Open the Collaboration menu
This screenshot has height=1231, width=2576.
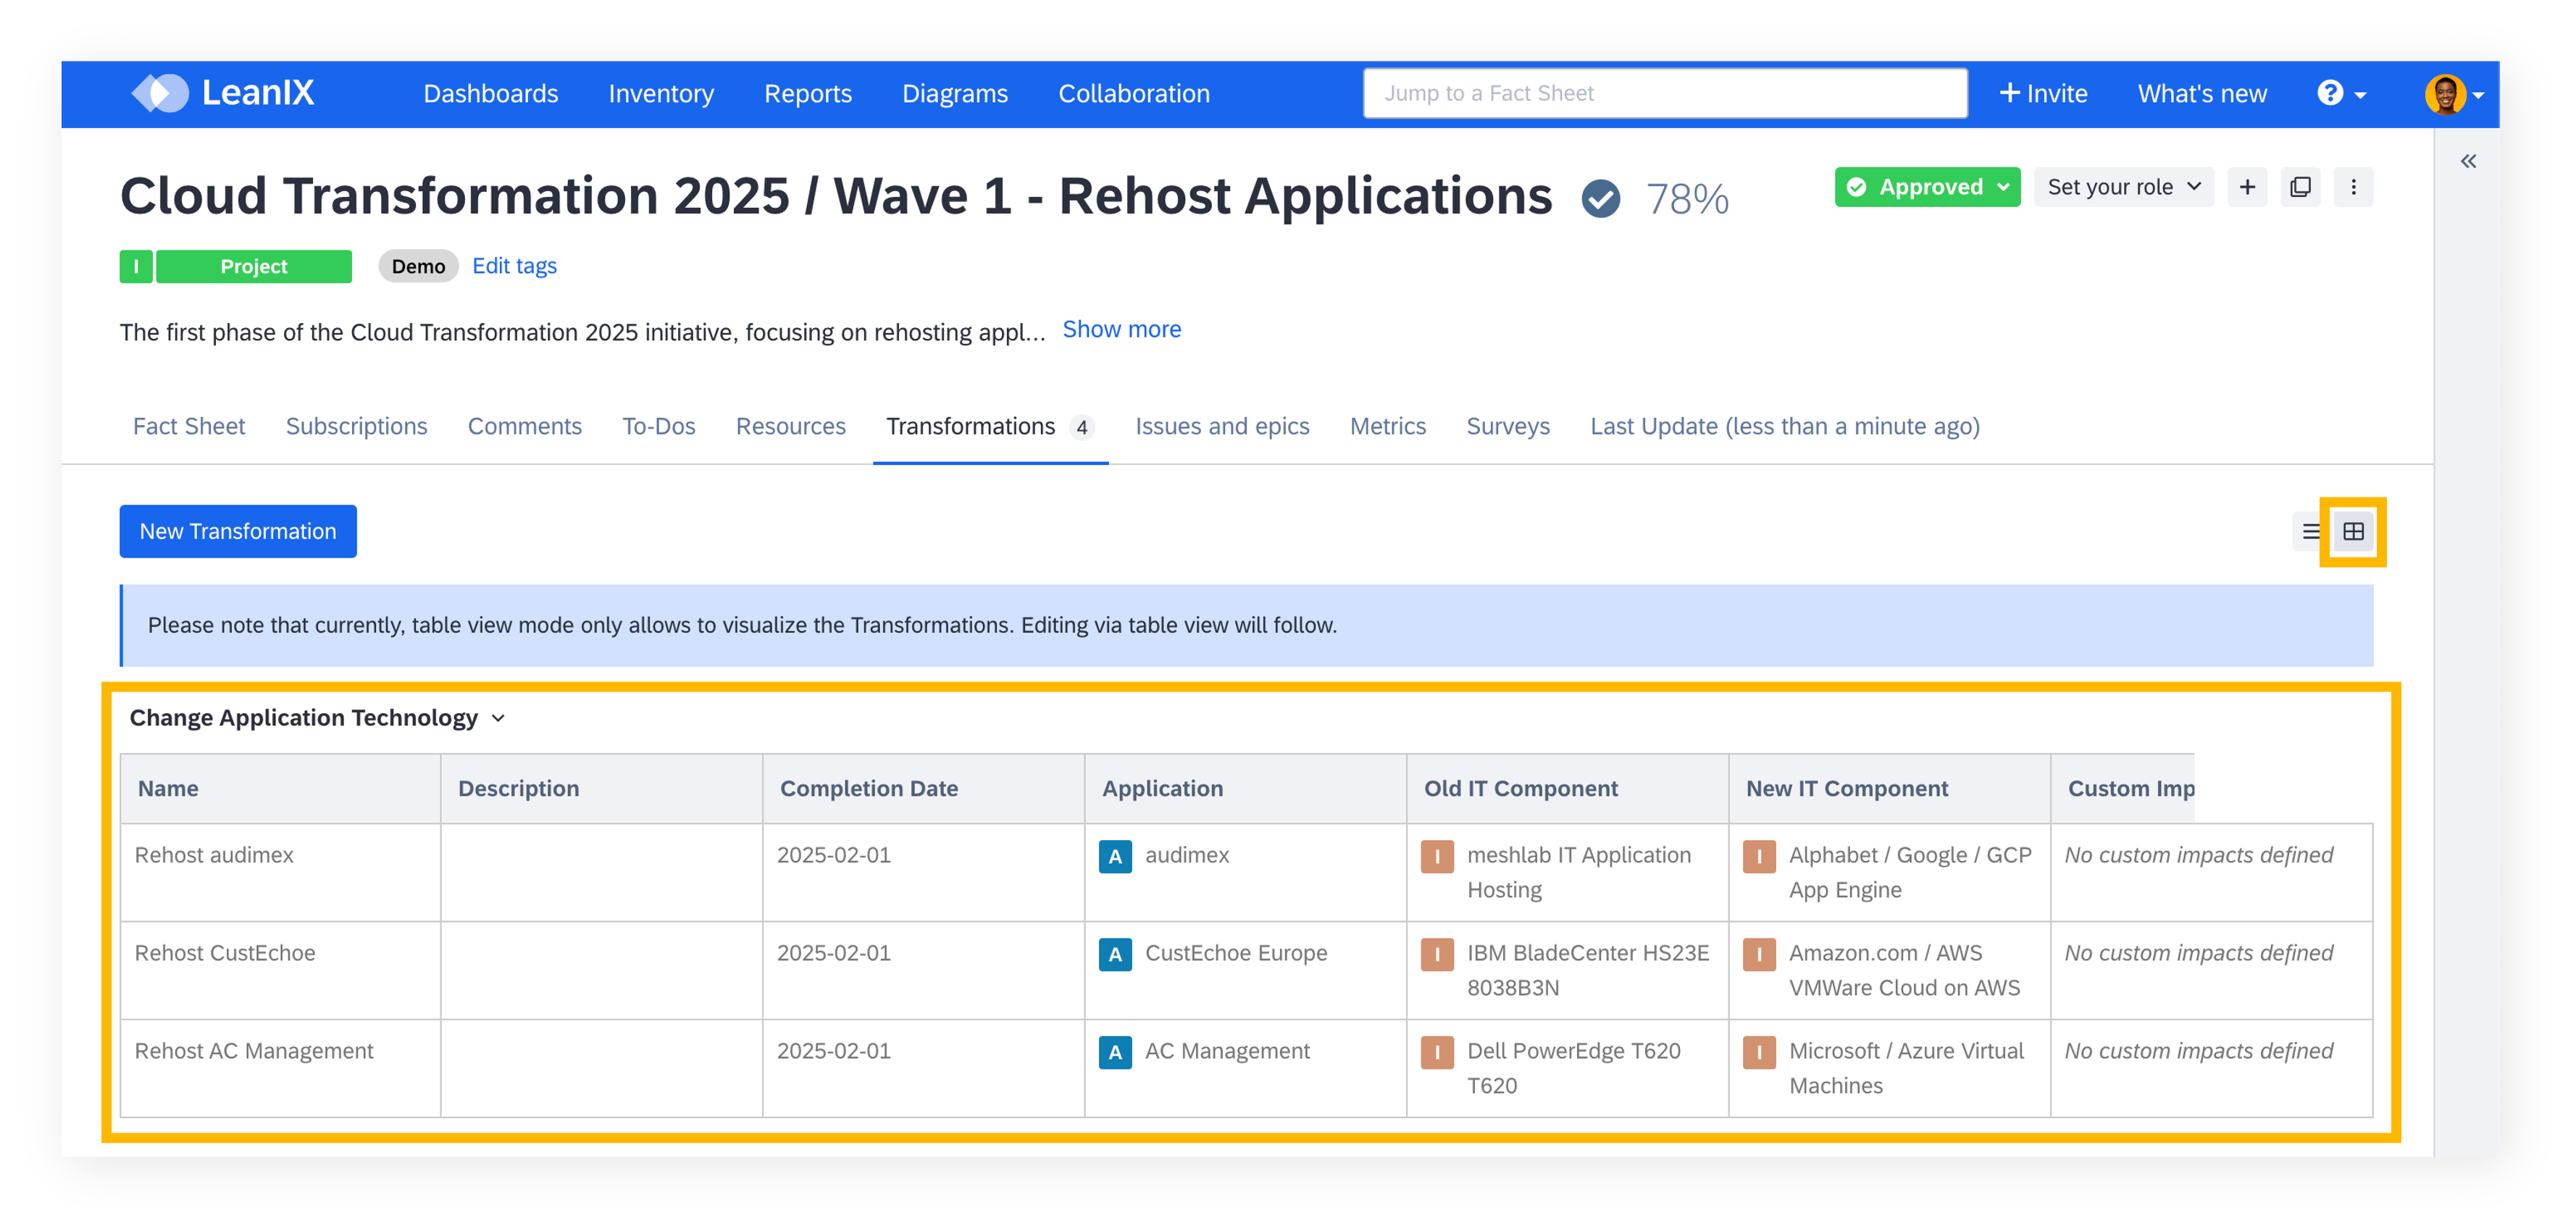[x=1134, y=94]
